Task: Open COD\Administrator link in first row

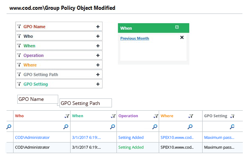Action: (32, 138)
